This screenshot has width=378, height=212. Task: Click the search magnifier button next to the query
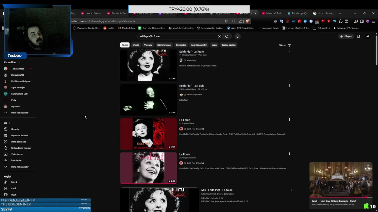[x=227, y=37]
